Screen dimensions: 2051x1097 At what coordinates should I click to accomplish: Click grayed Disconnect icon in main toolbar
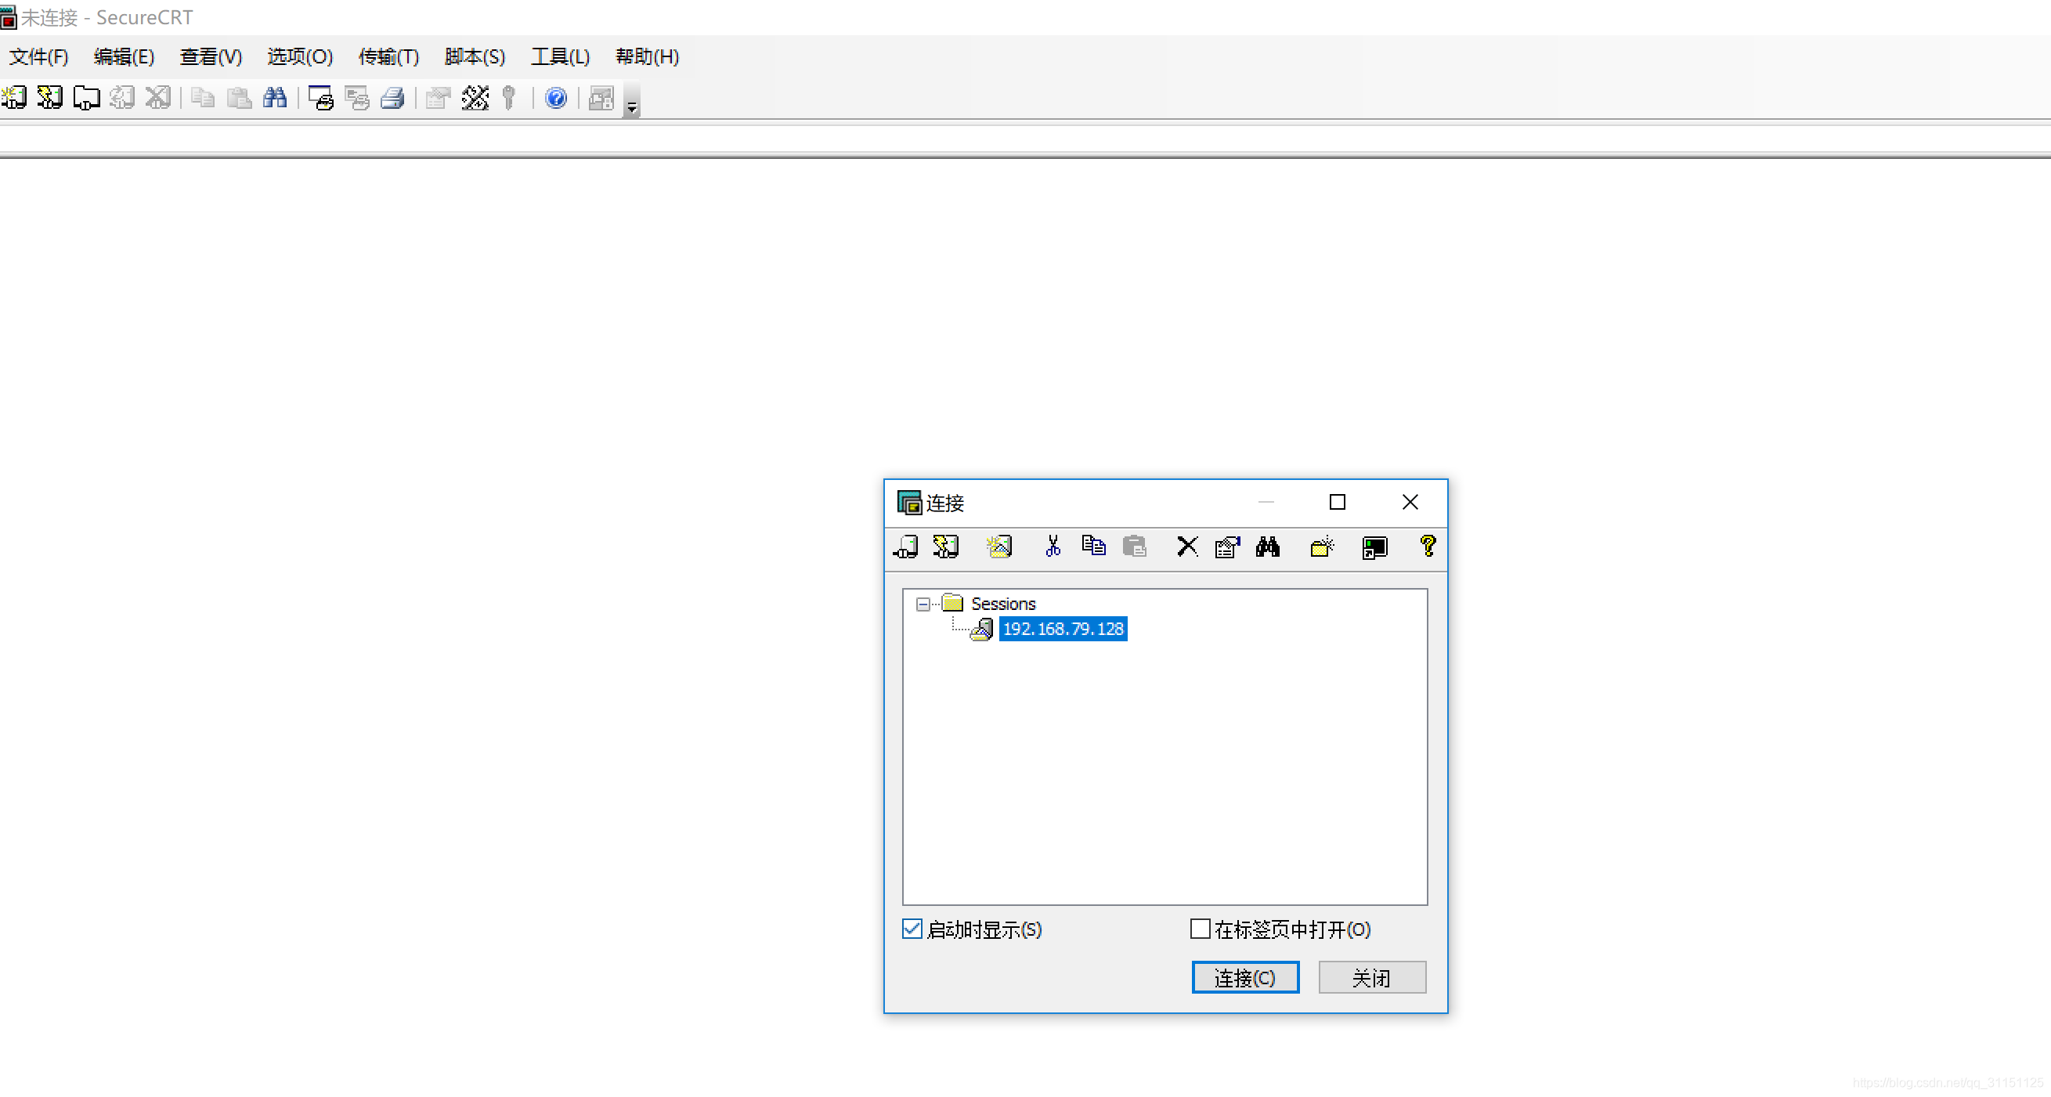(x=157, y=98)
